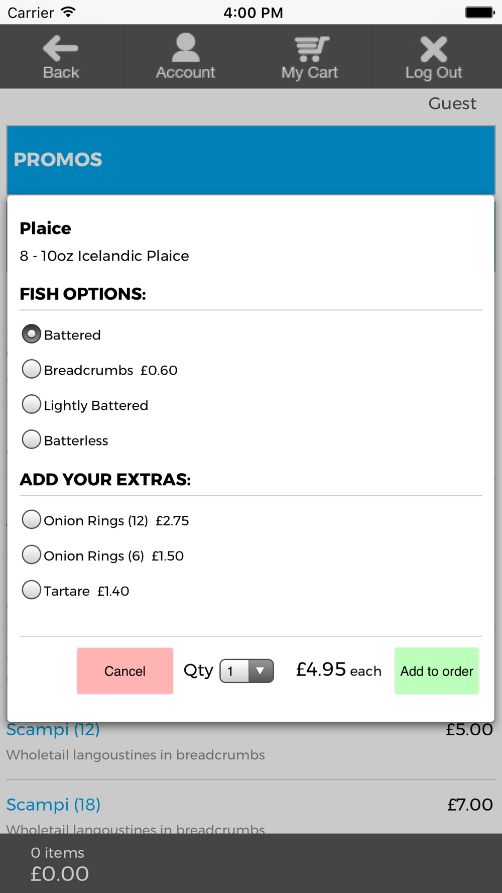
Task: Tap the Wi-Fi status icon
Action: tap(68, 12)
